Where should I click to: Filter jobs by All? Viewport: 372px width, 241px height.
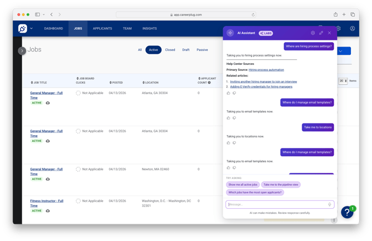pyautogui.click(x=140, y=50)
